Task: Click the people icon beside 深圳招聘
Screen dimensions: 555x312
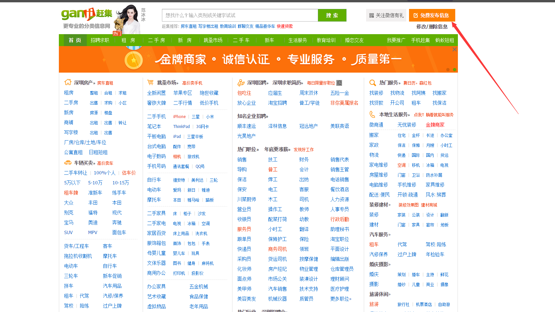Action: coord(241,83)
